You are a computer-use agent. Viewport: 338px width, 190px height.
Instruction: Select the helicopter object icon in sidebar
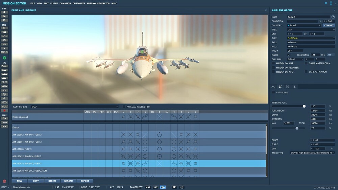4,70
